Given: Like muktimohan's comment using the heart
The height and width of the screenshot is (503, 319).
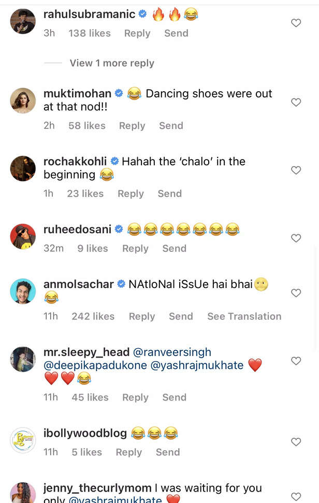Looking at the screenshot, I should (x=296, y=103).
